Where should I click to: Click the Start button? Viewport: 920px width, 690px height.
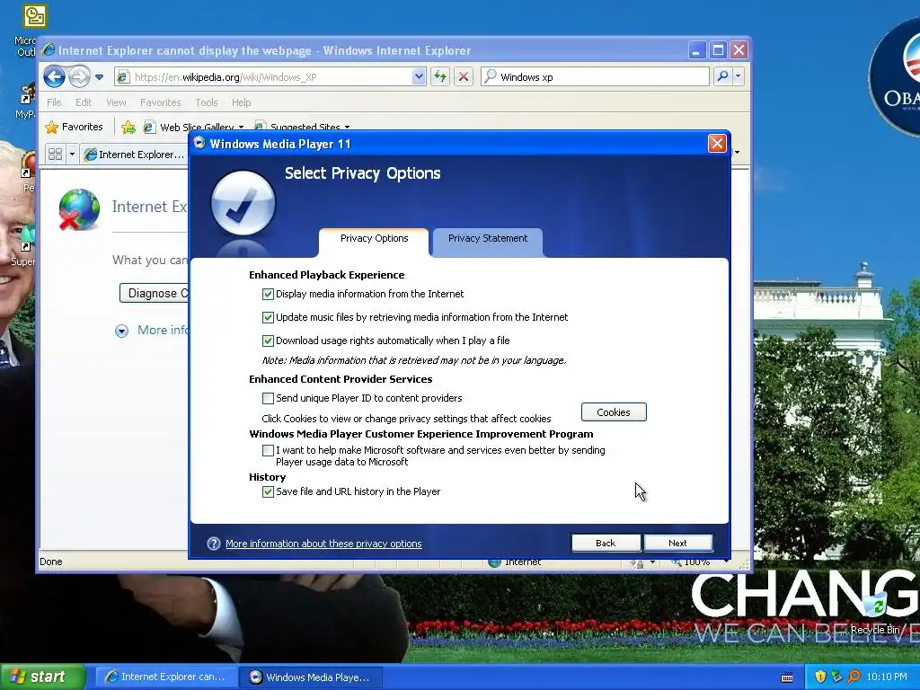point(42,677)
